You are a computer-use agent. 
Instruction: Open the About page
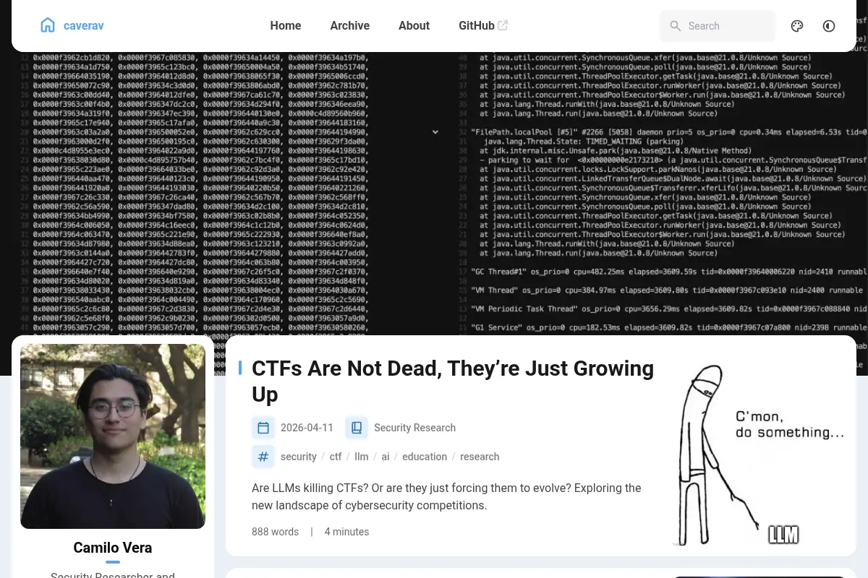click(414, 25)
